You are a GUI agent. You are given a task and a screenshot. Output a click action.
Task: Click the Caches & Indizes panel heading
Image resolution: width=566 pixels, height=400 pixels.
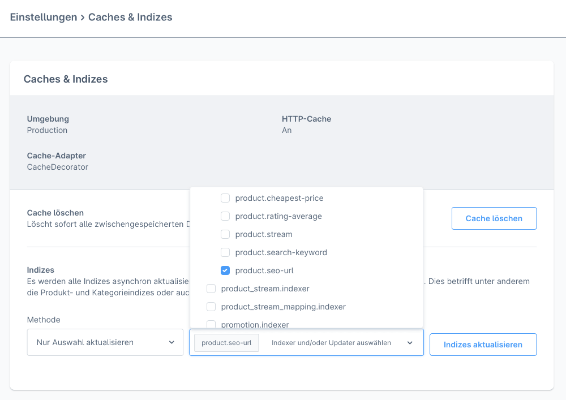click(x=65, y=79)
